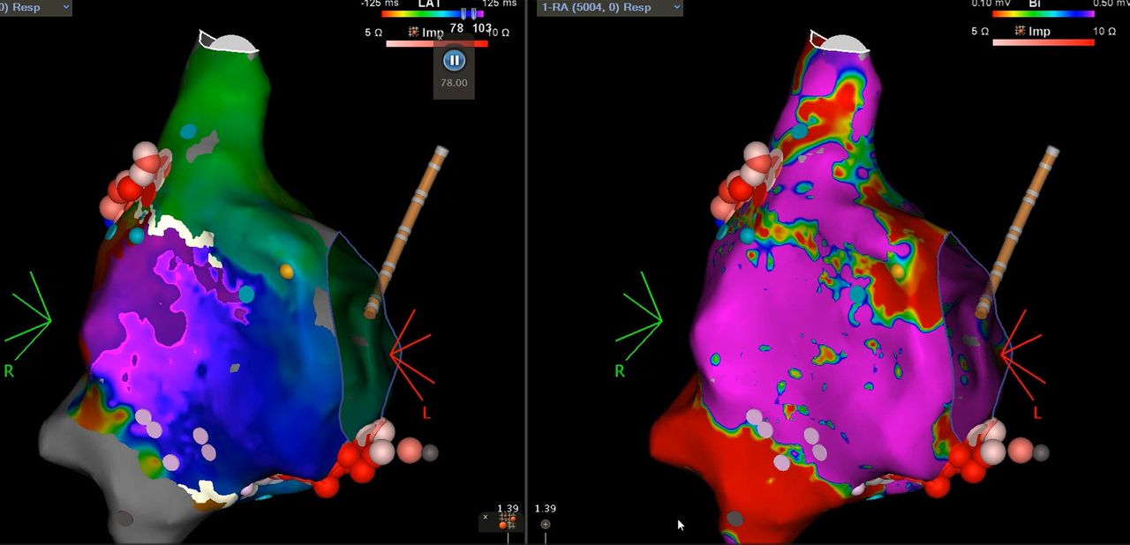The image size is (1130, 545).
Task: Select the orange catheter shaft in left map
Action: 407,231
